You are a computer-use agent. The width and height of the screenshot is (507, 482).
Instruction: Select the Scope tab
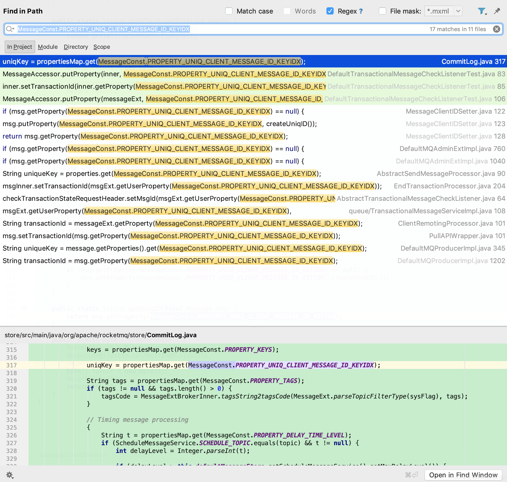[102, 47]
